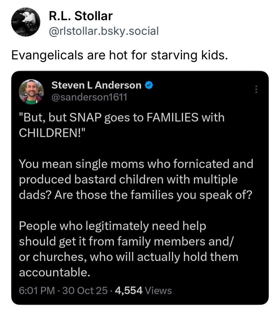Open Steven L Anderson's profile picture
Screen dimensions: 280x311
31,91
